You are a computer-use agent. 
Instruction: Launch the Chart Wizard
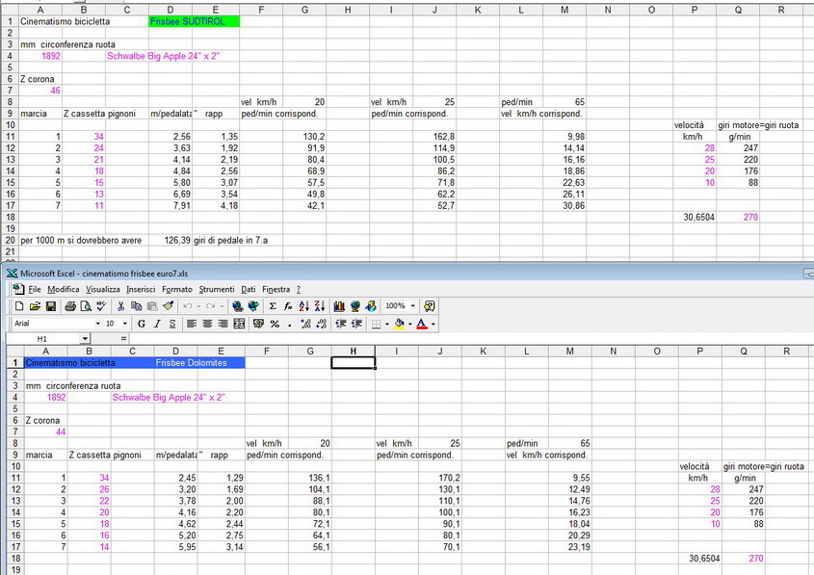coord(339,306)
